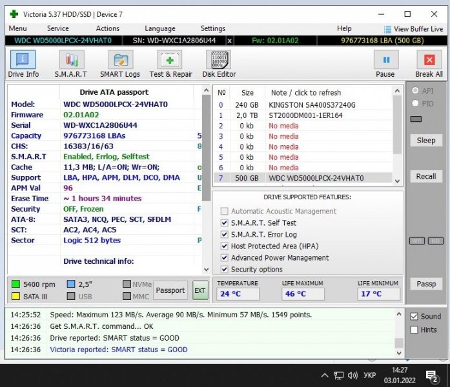The width and height of the screenshot is (450, 387).
Task: Open the Windows notification center
Action: 432,375
